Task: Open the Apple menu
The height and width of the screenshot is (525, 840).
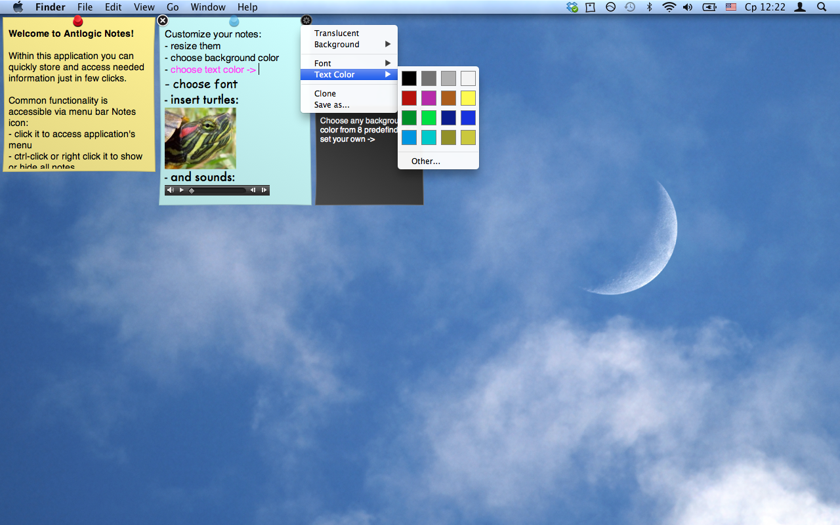Action: point(18,7)
